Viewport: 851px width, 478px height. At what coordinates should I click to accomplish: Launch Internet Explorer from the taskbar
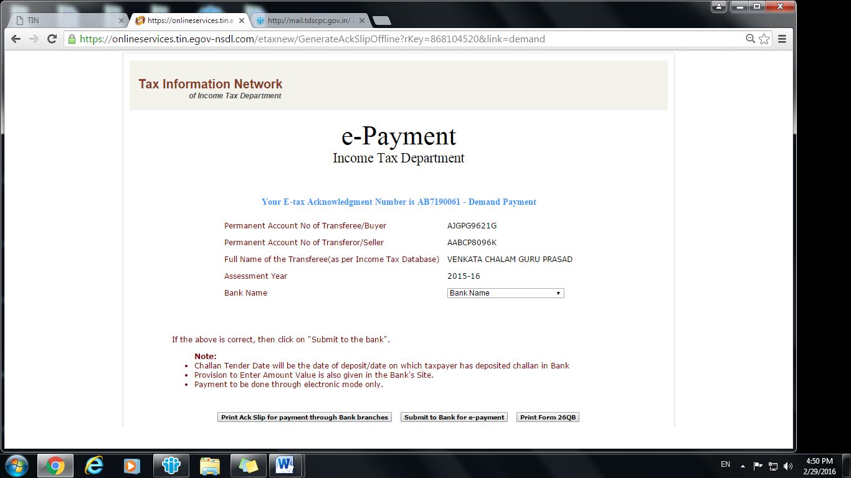click(94, 466)
